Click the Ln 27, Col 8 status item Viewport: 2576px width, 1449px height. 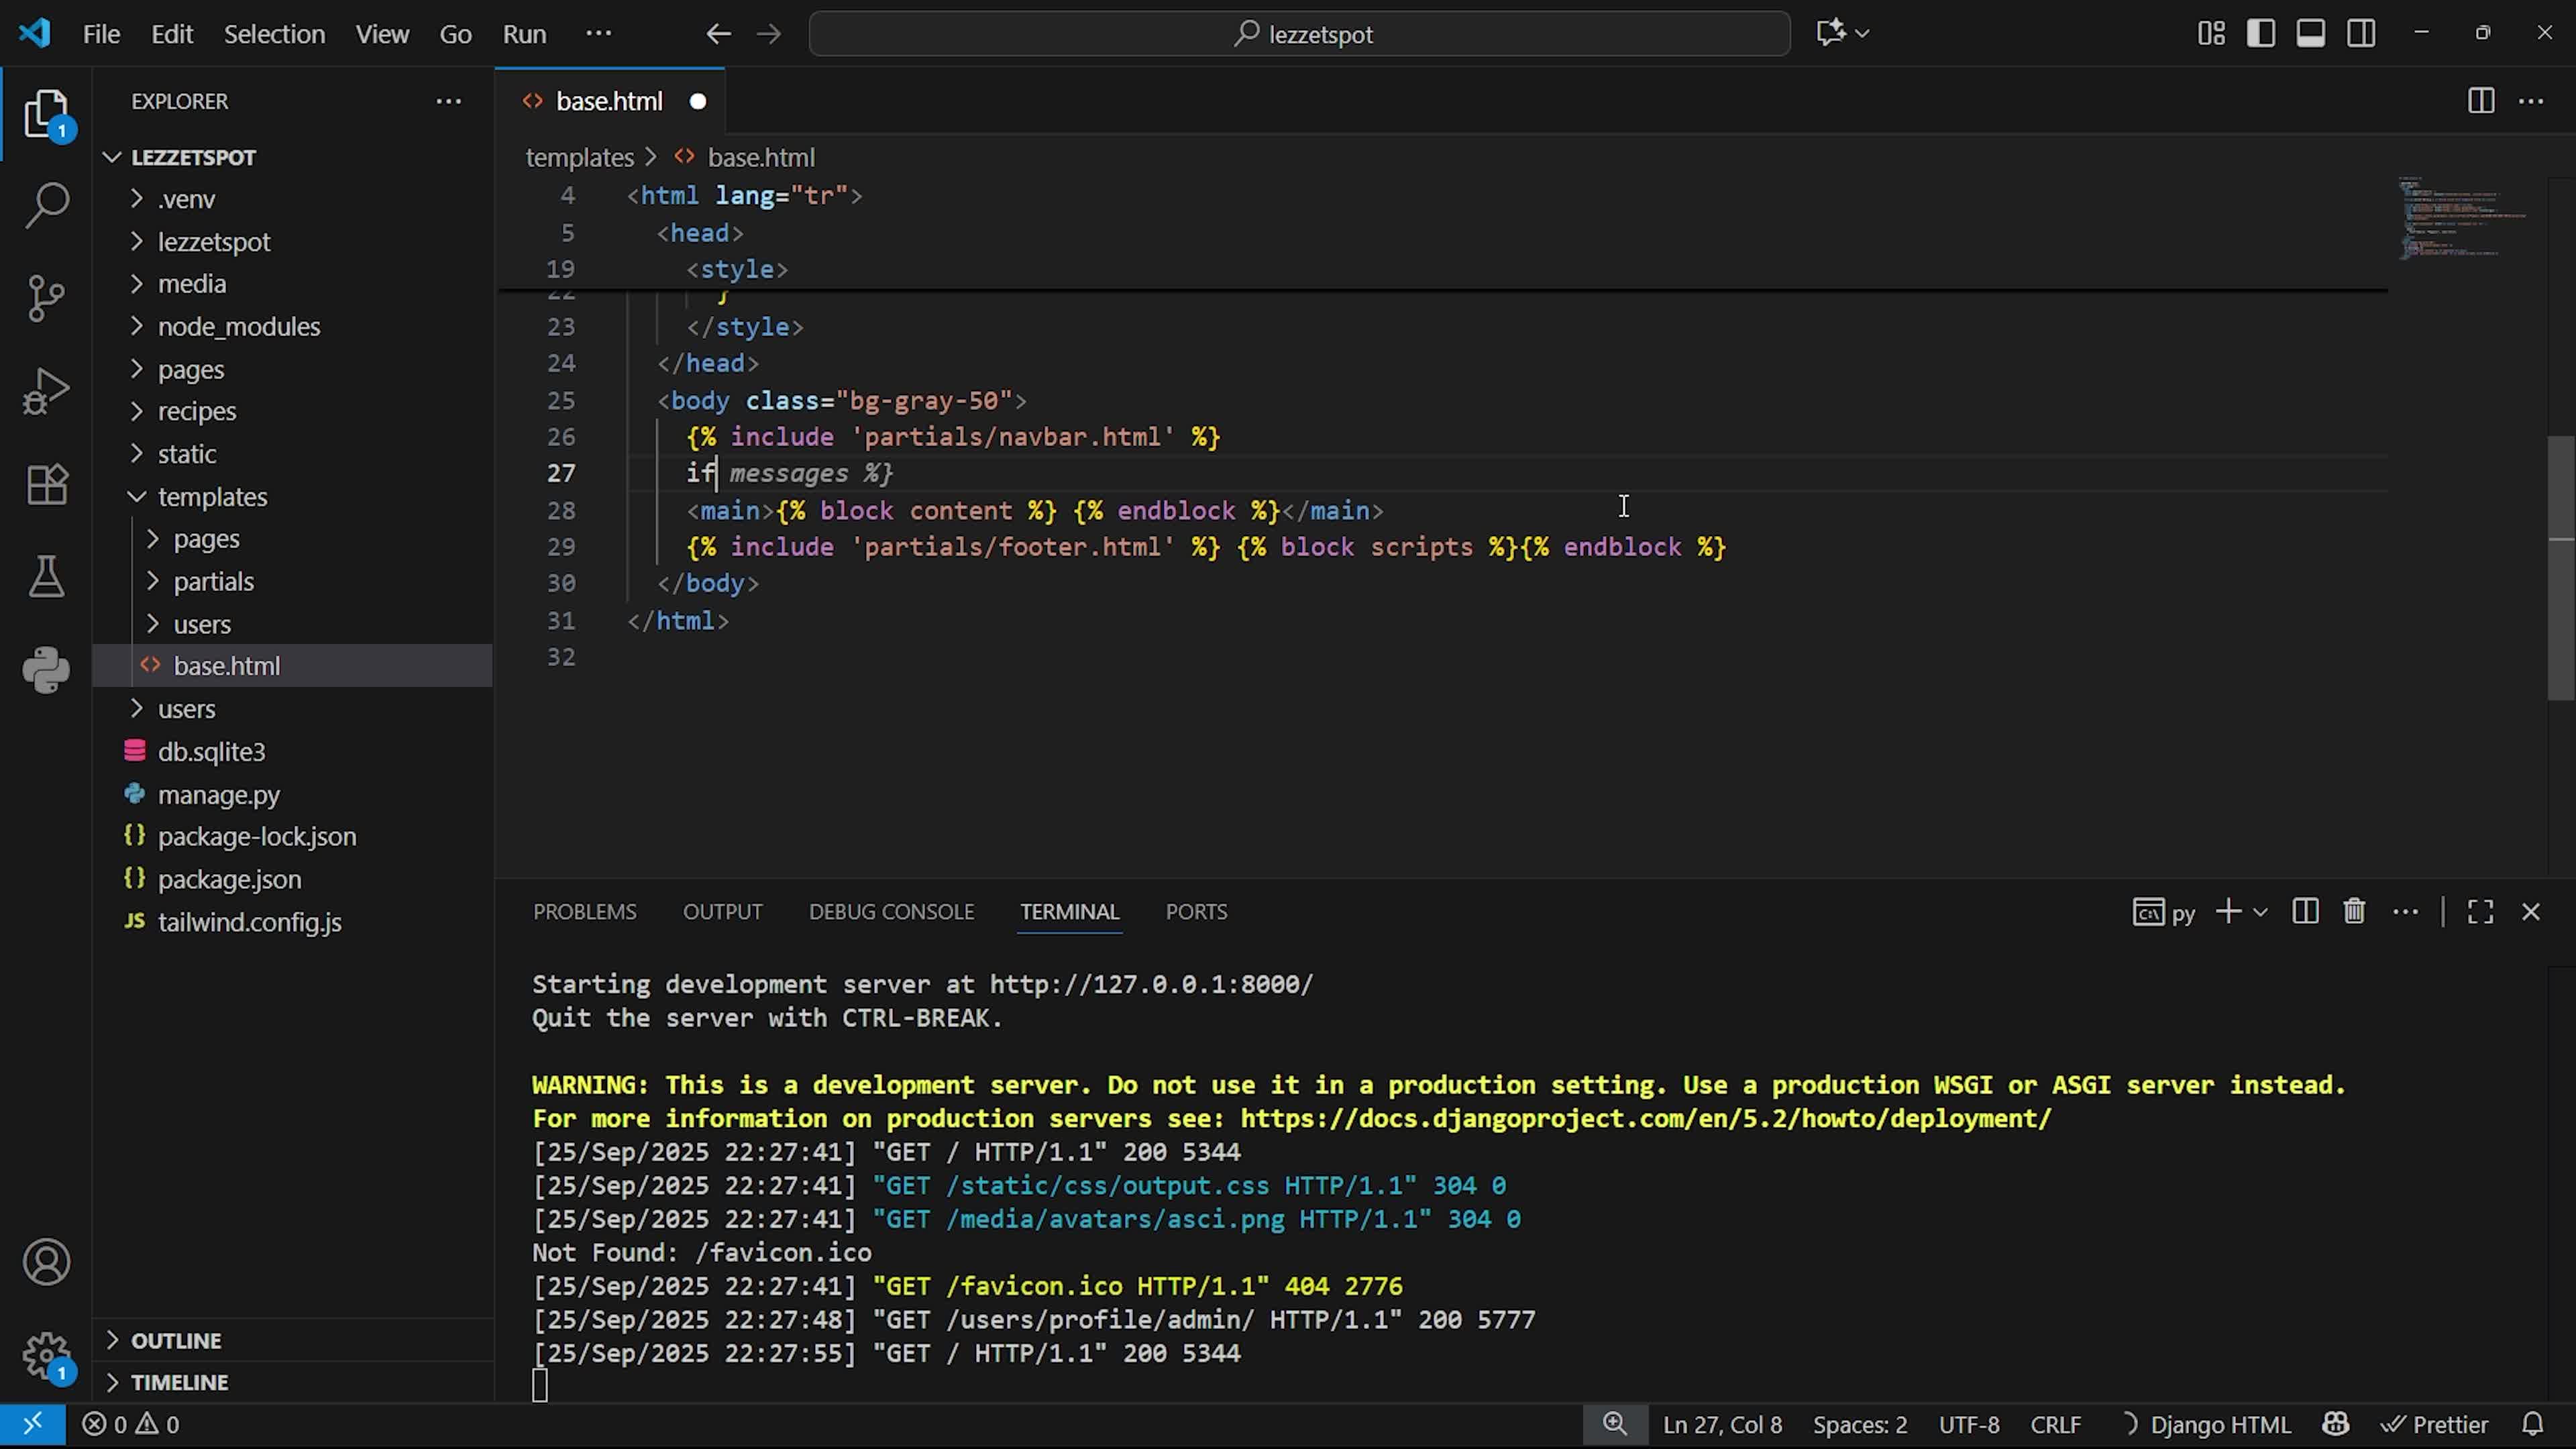(x=1722, y=1424)
